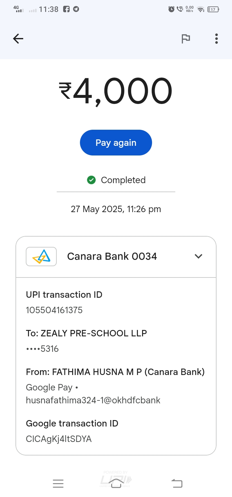Viewport: 232px width, 497px height.
Task: Tap the Facebook notification icon in status bar
Action: 66,9
